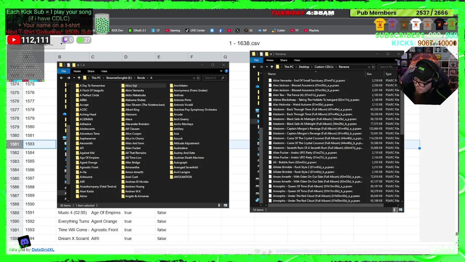Go back in the Rename explorer window
Image resolution: width=465 pixels, height=262 pixels.
[254, 67]
